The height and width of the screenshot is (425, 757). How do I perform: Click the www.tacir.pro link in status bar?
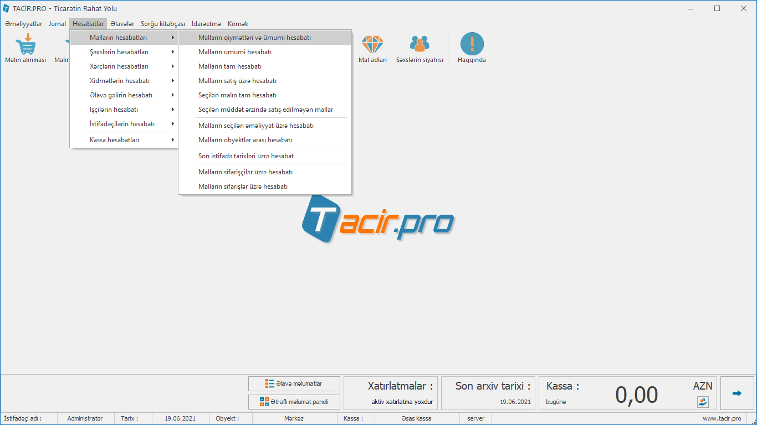[x=722, y=418]
